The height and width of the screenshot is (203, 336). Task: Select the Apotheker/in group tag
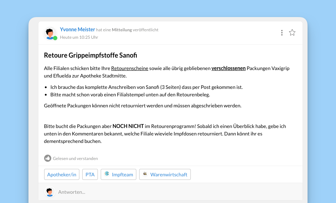62,175
